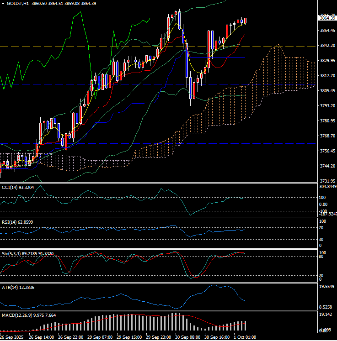Click the latest red candlestick on chart

click(246, 21)
